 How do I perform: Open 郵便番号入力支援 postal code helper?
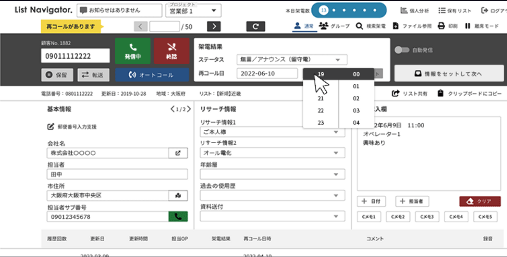click(x=72, y=127)
